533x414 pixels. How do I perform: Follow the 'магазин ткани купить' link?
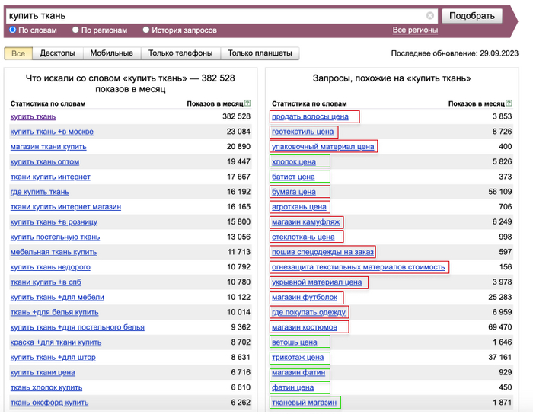49,146
